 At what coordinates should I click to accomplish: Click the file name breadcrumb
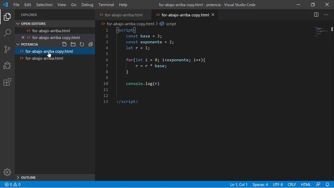point(130,23)
